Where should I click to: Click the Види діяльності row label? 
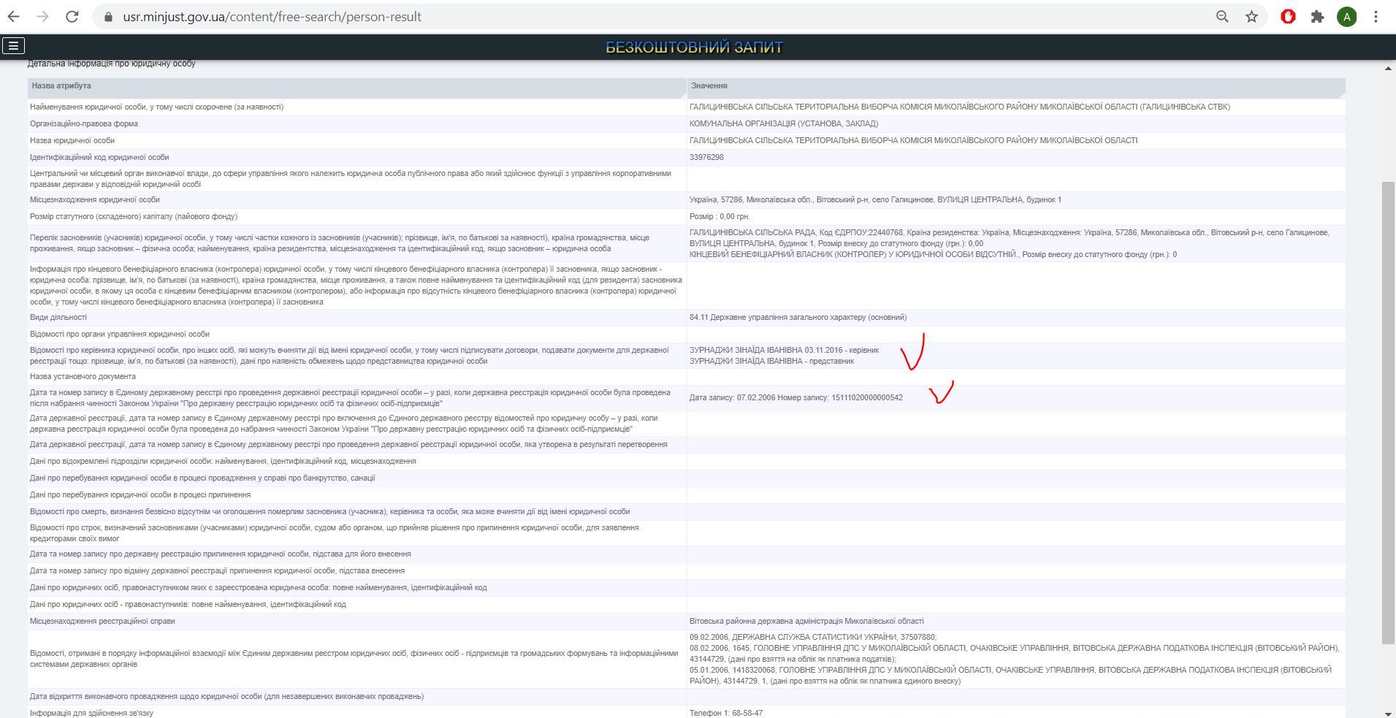tap(58, 317)
